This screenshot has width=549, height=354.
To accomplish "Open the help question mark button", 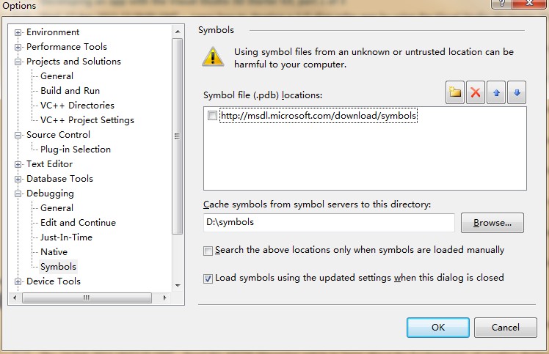I will click(x=501, y=4).
